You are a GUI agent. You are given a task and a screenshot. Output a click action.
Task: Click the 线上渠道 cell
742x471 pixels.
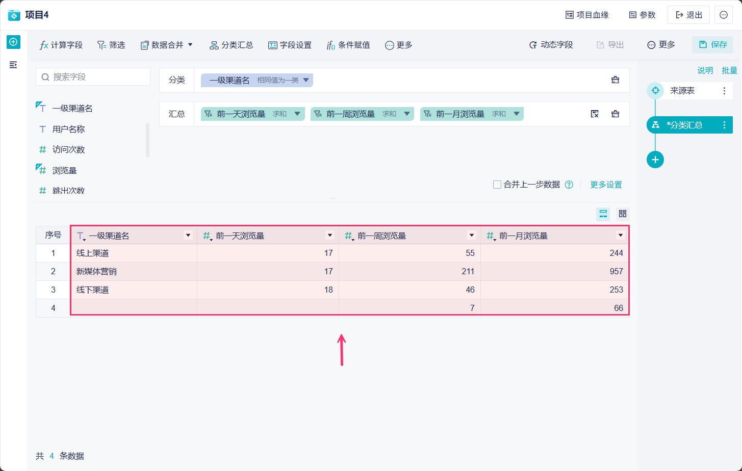(134, 253)
